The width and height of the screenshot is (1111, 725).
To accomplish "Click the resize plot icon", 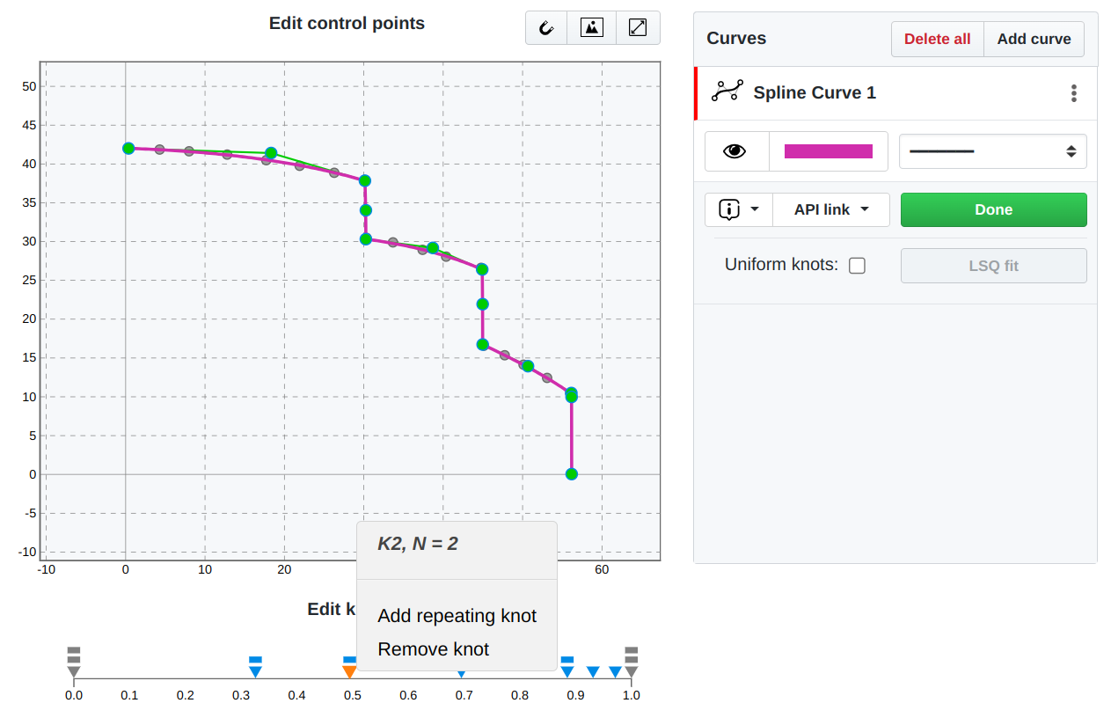I will (x=637, y=27).
